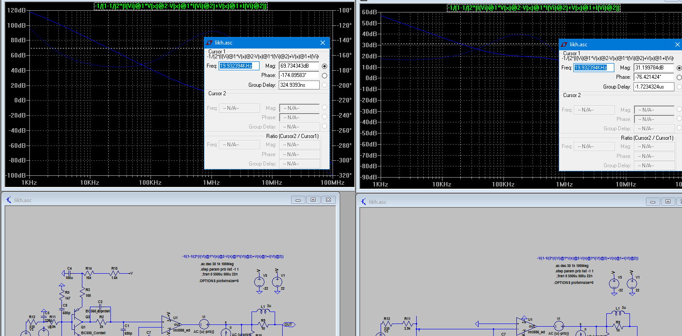Click the blue formula text in the left schematic
Viewport: 682px width, 336px height.
[x=233, y=256]
